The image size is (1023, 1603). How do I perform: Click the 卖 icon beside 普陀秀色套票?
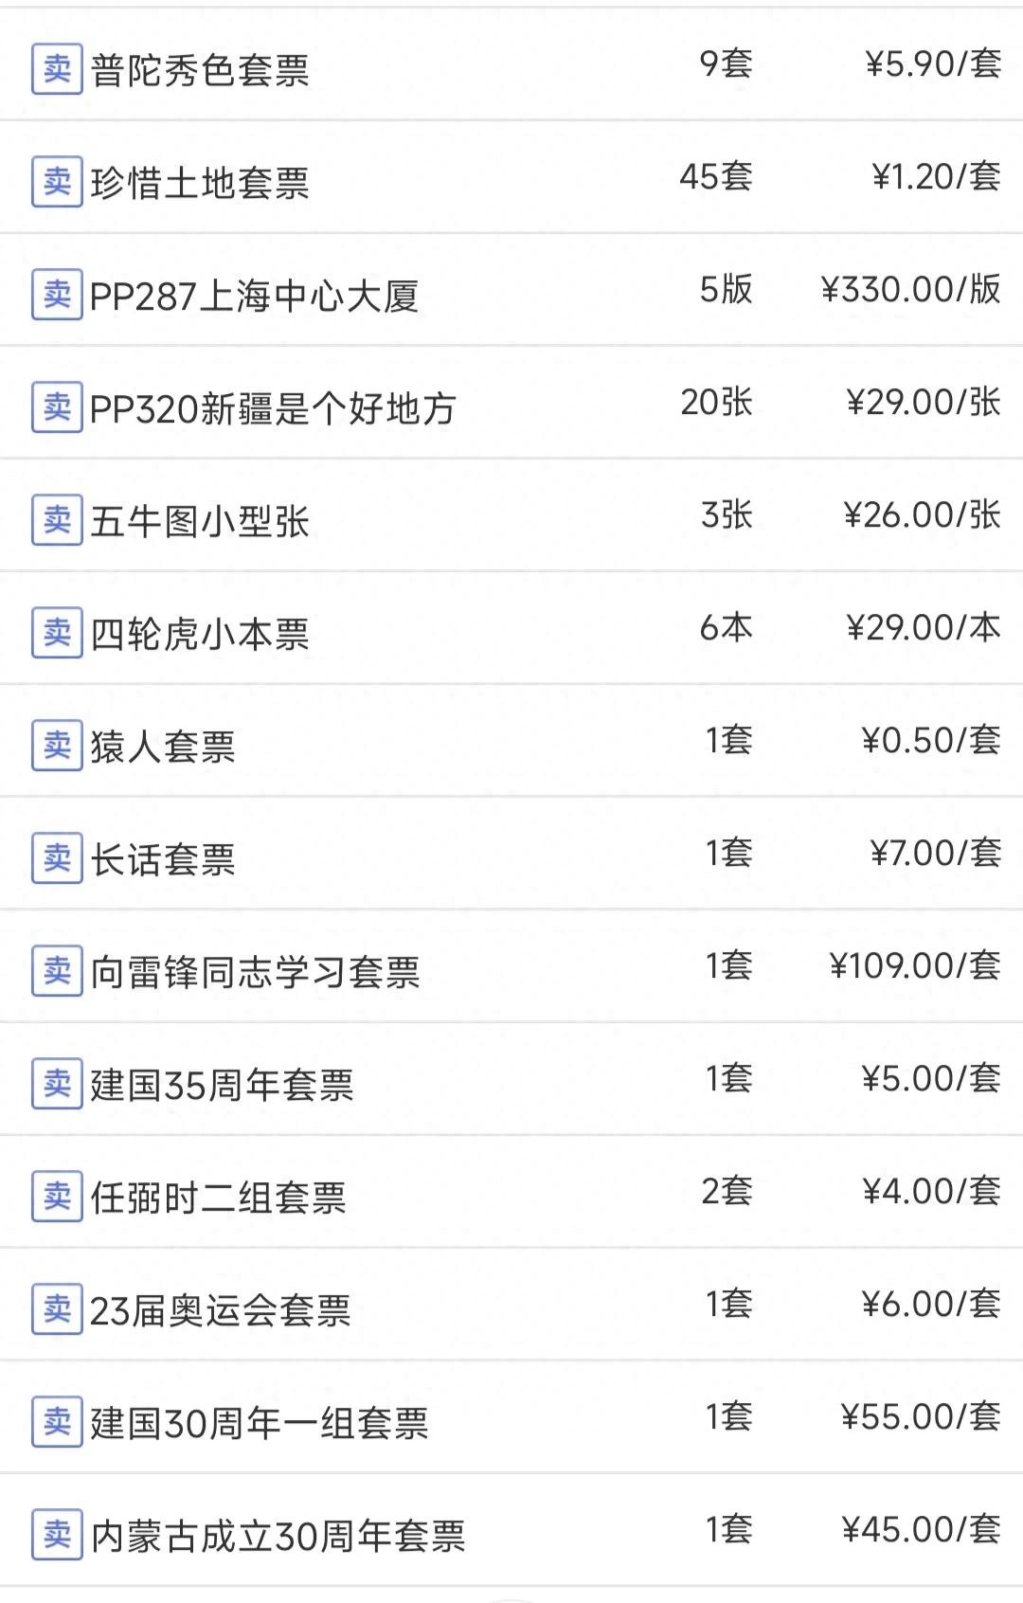click(x=57, y=69)
